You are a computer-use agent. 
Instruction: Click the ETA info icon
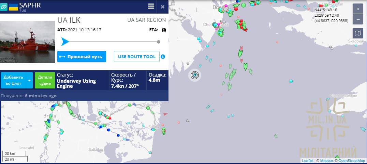coord(164,30)
